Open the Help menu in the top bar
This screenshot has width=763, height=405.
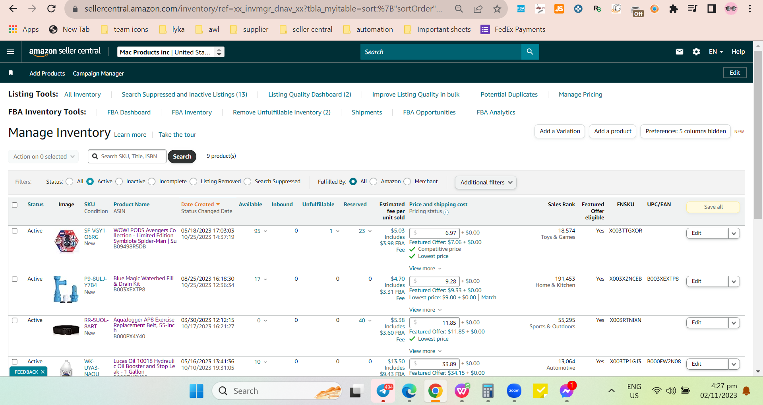click(x=738, y=52)
